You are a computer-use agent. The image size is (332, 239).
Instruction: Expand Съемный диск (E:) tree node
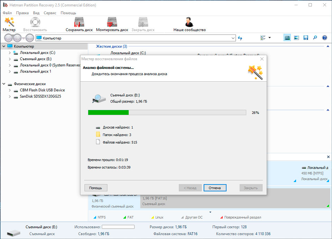click(10, 59)
